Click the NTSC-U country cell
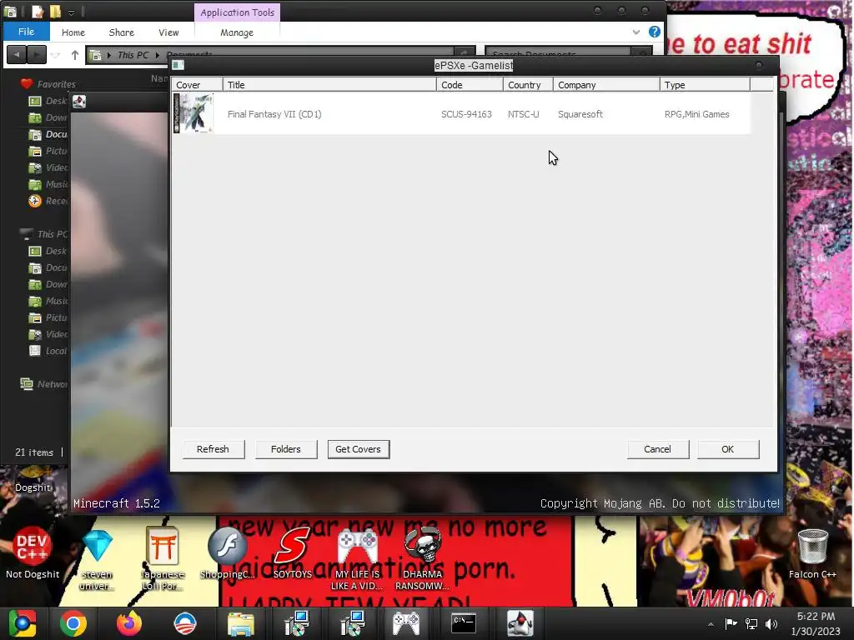Viewport: 854px width, 640px height. [524, 114]
